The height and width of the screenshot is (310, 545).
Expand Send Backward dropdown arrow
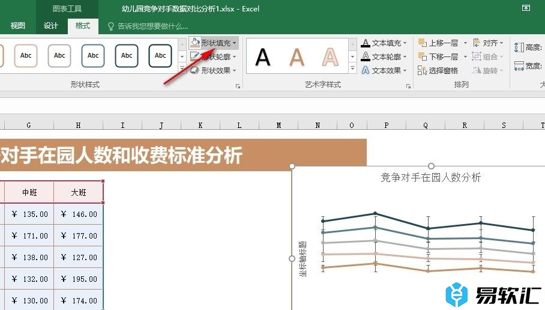coord(465,56)
